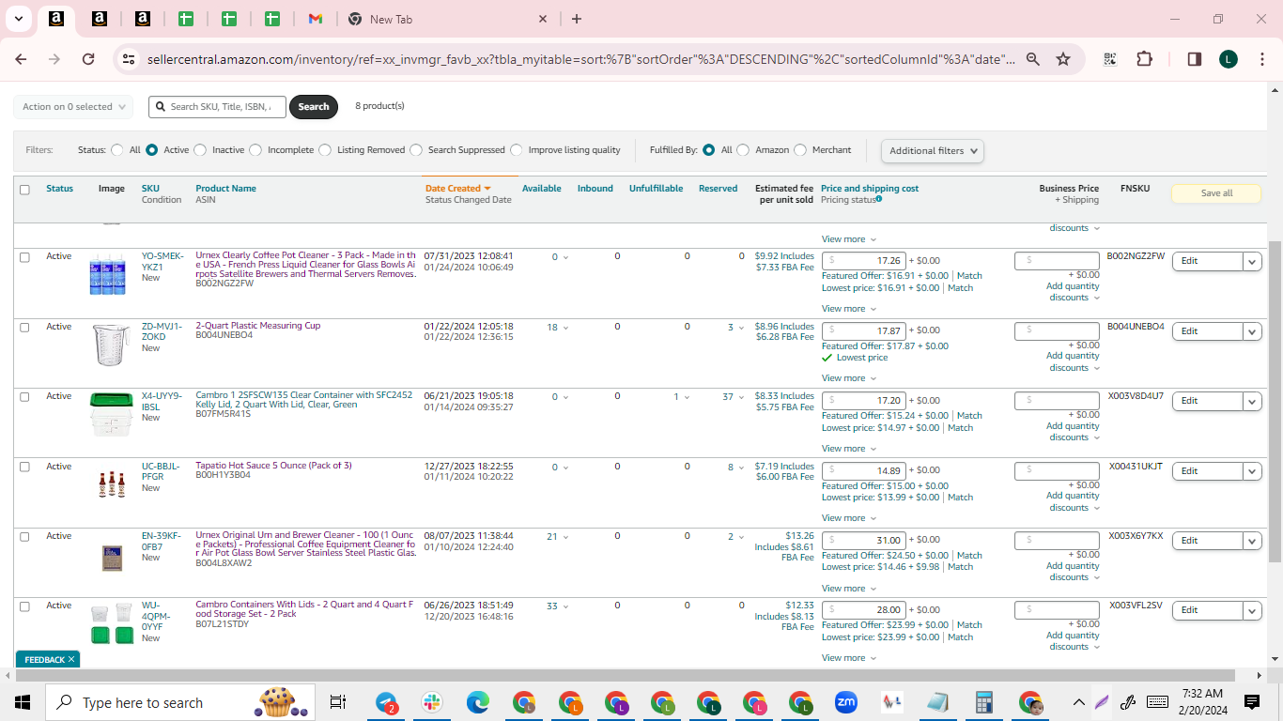Open the zoom magnifier in the address bar
The height and width of the screenshot is (721, 1283).
click(1033, 59)
